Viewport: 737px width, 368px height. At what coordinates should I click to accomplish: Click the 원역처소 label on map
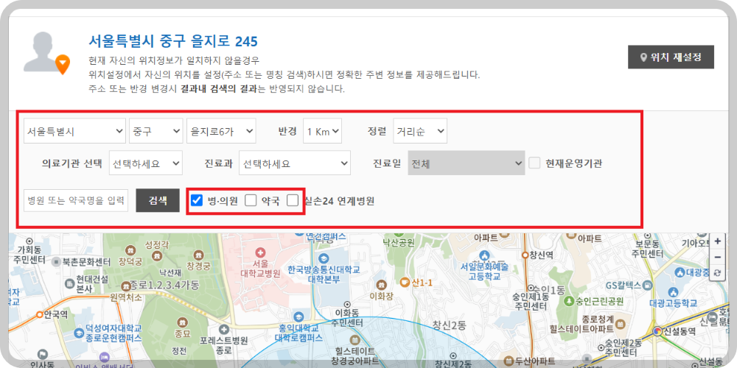[125, 297]
